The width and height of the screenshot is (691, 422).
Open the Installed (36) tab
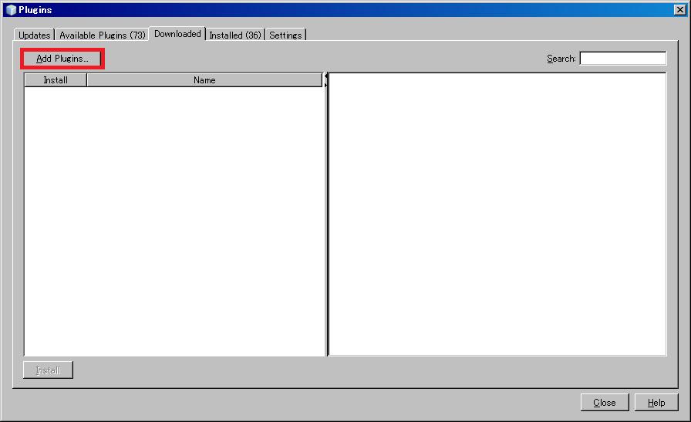click(235, 35)
